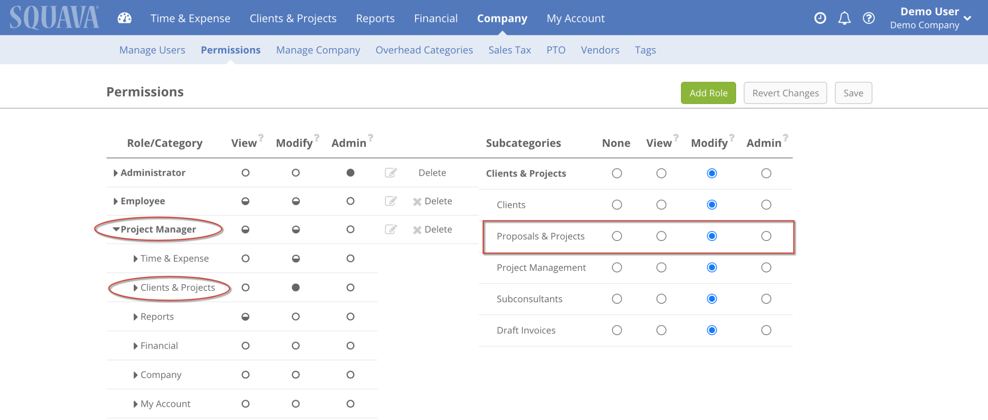Show help for left Modify column

pos(317,137)
